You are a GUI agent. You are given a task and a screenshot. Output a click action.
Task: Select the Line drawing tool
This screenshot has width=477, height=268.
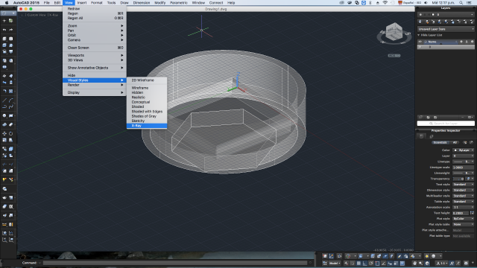4,100
